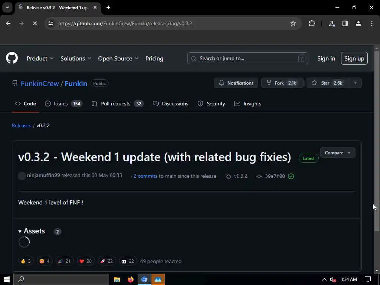This screenshot has width=380, height=285.
Task: Open the 2 commits link
Action: pos(145,176)
